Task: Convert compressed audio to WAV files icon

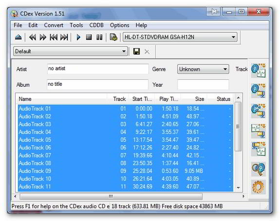Action: coord(258,149)
